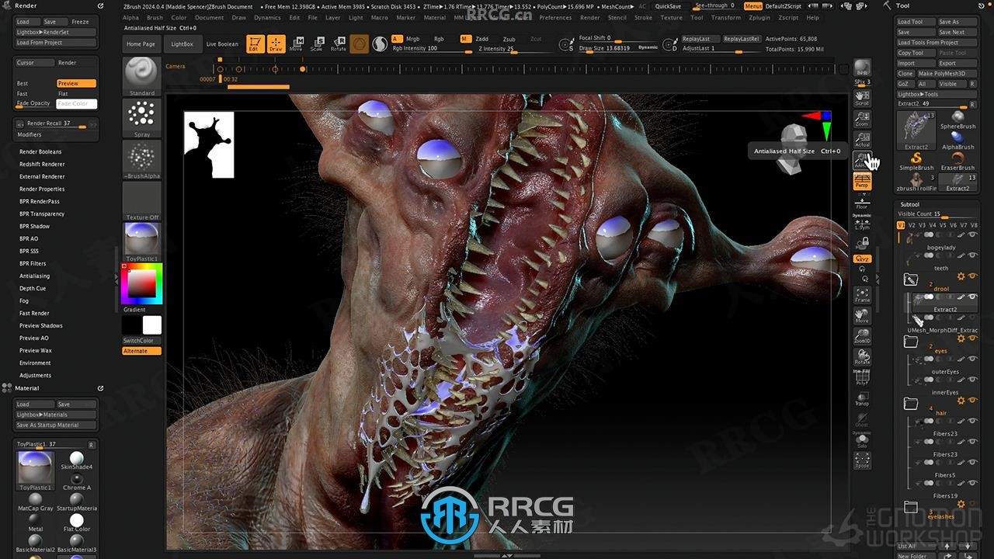
Task: Collapse the drool subtool folder
Action: coord(911,279)
